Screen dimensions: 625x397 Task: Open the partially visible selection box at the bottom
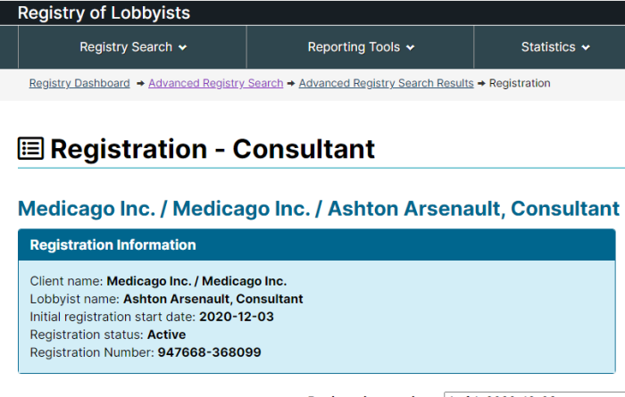[x=535, y=394]
